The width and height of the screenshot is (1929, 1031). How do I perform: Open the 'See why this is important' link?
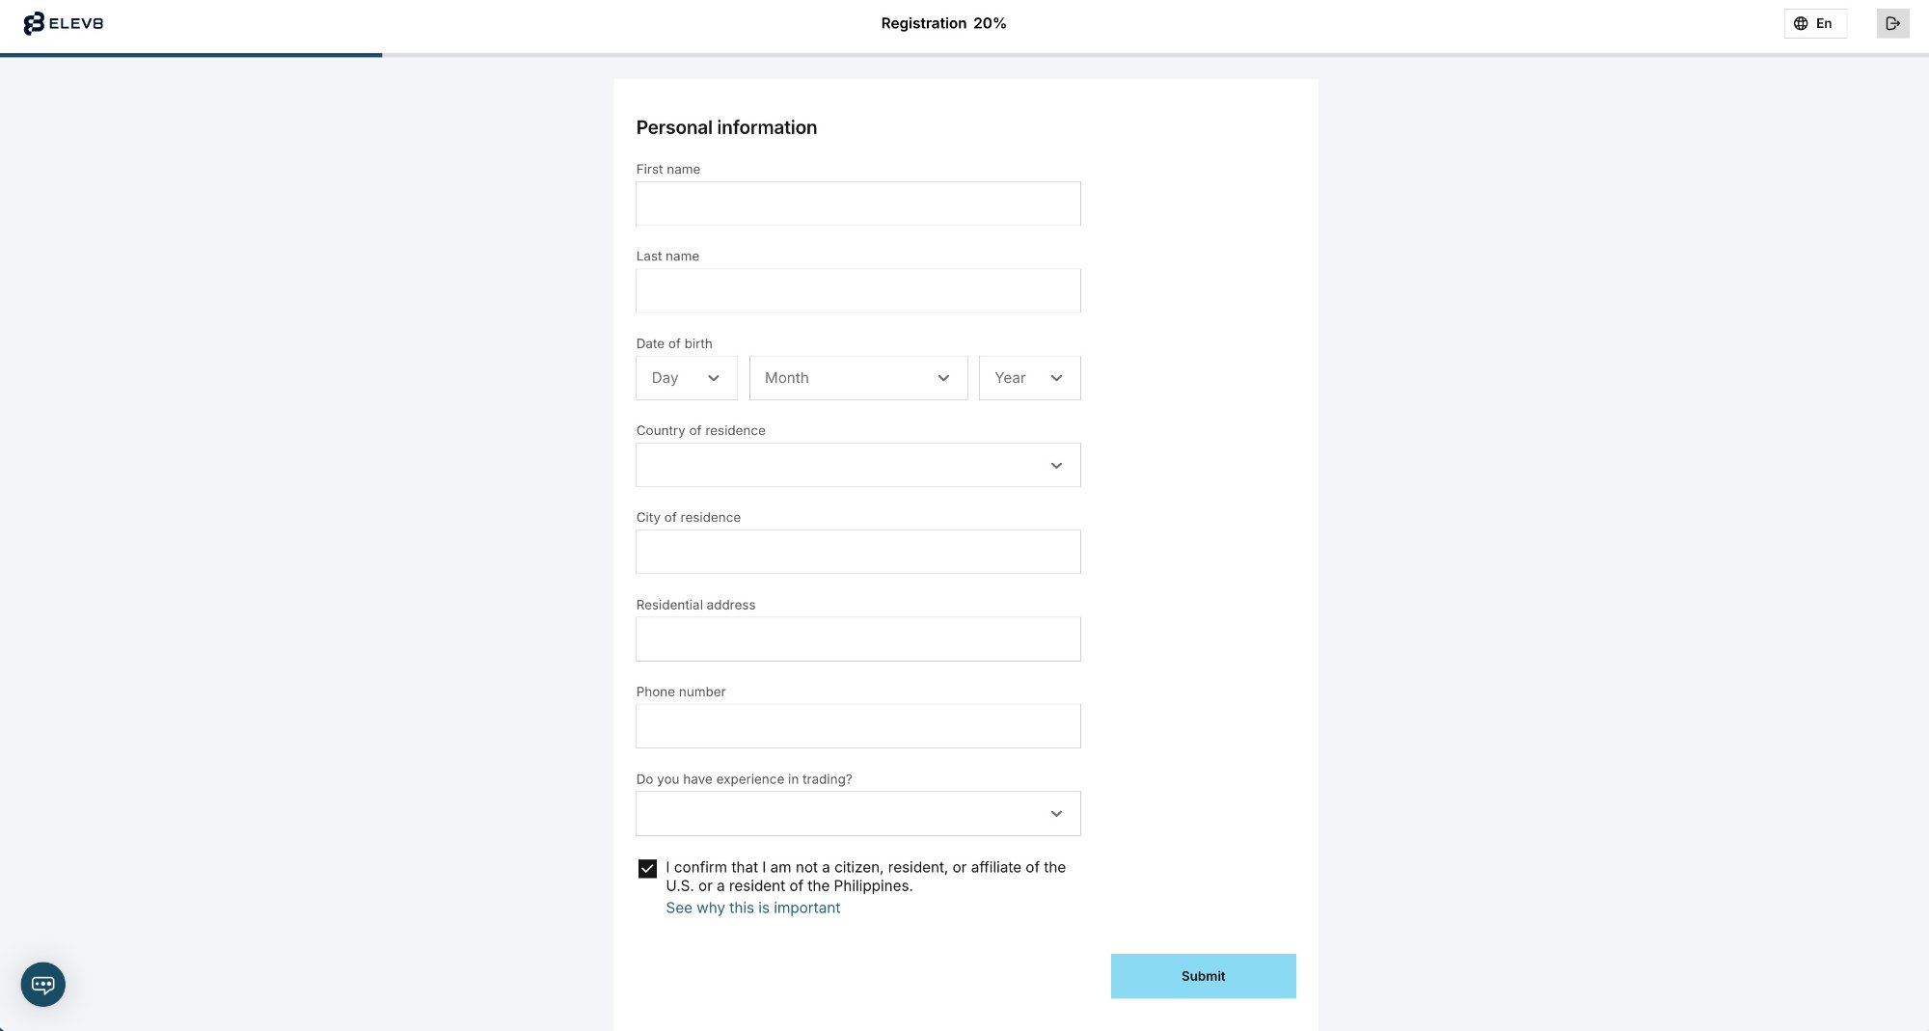point(752,908)
